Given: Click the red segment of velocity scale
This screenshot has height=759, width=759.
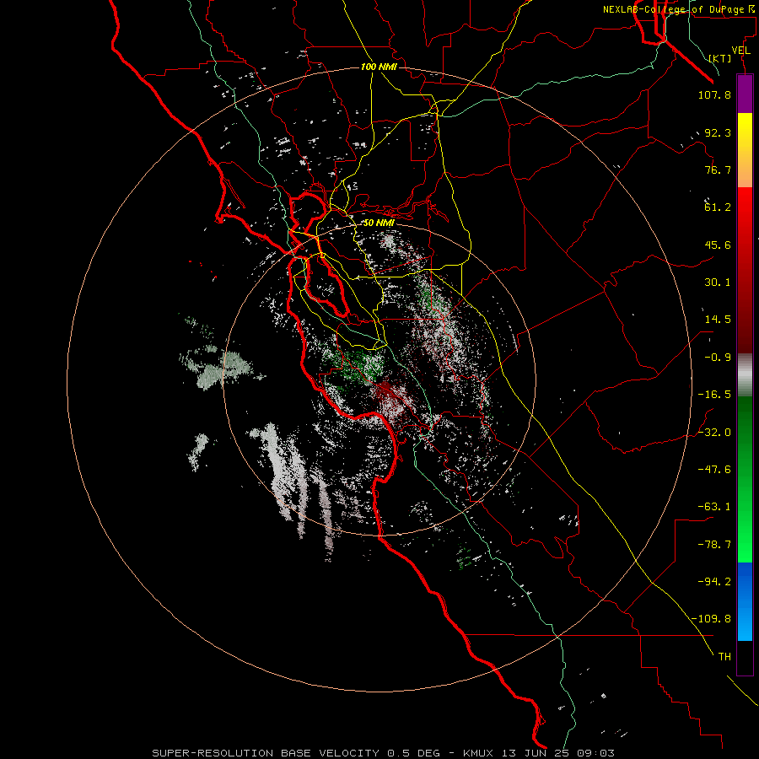Looking at the screenshot, I should [x=745, y=270].
